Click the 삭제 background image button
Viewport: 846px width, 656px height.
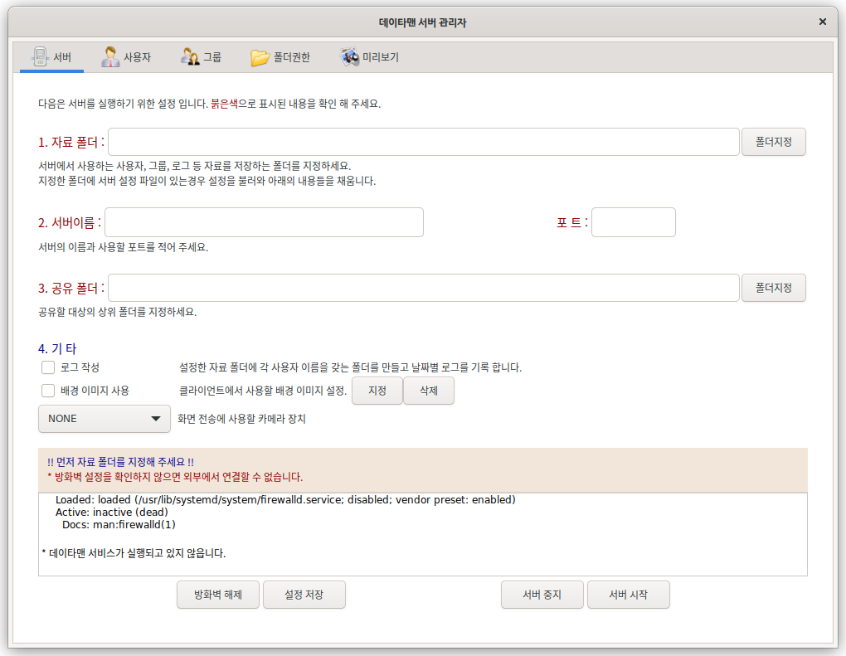(x=429, y=391)
